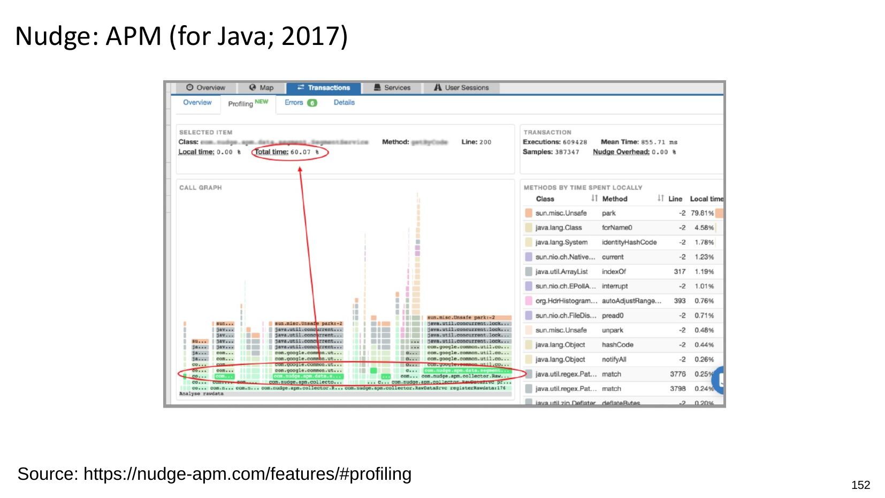Click the pink swatch for org.HdrHistogram row

pos(529,301)
